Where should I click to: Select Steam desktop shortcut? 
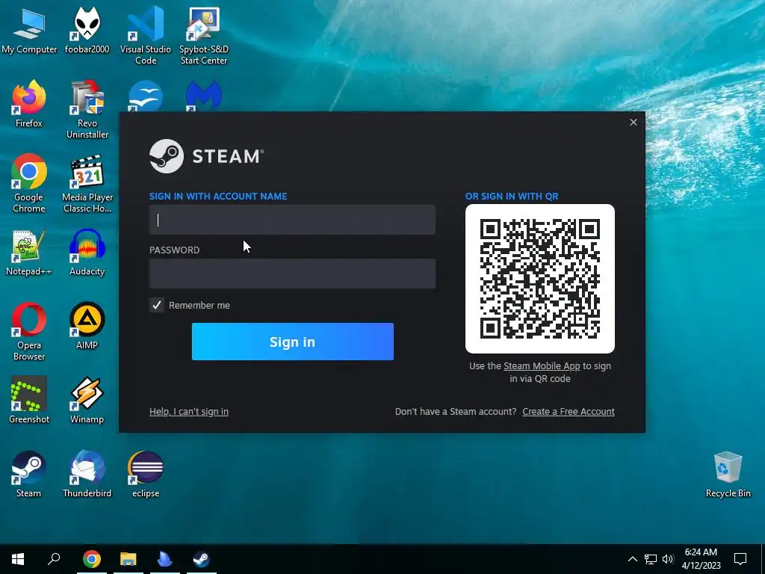[x=29, y=474]
